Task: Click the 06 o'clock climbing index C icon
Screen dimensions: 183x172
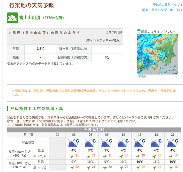Action: tap(90, 143)
